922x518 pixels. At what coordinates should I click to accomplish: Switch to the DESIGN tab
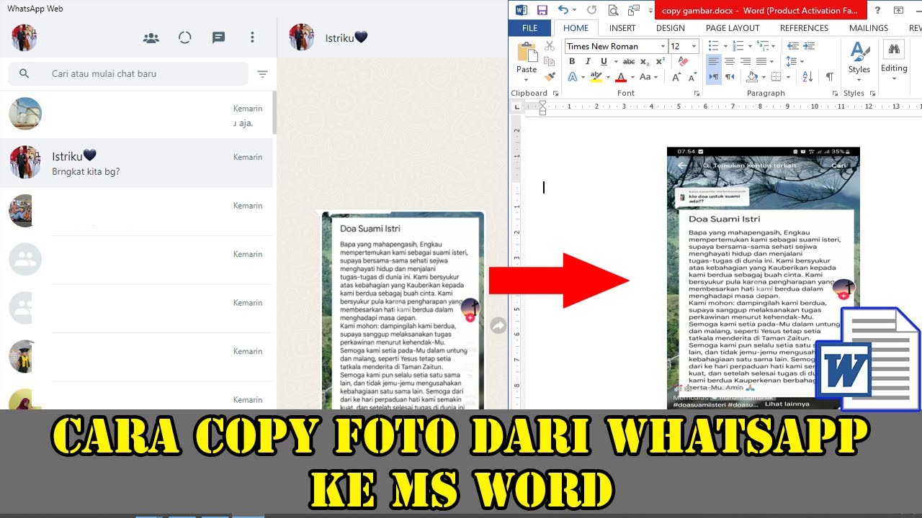click(x=671, y=28)
